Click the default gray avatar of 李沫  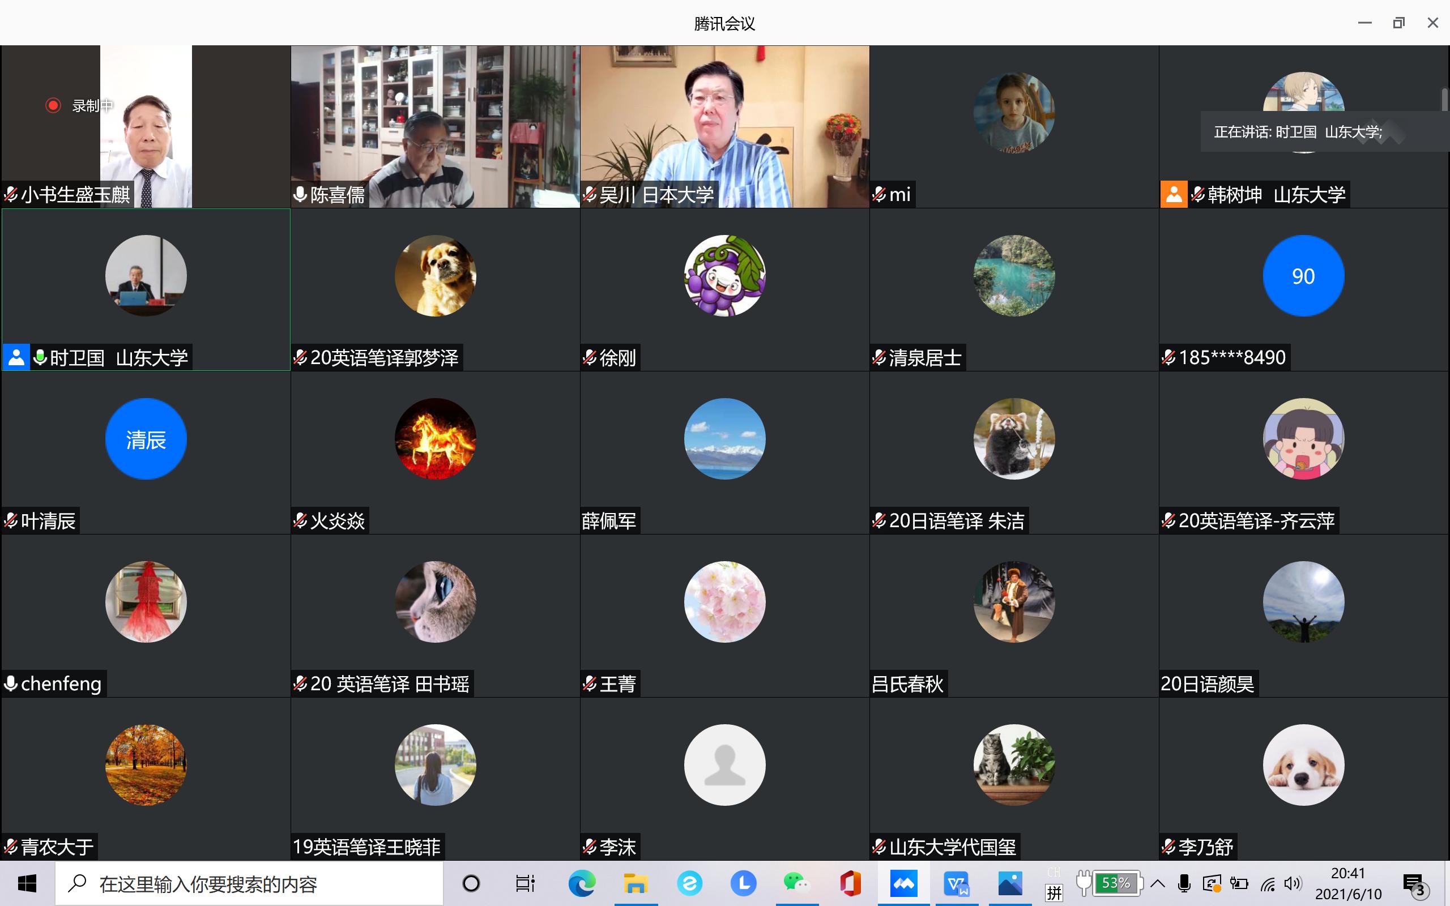[x=725, y=765]
